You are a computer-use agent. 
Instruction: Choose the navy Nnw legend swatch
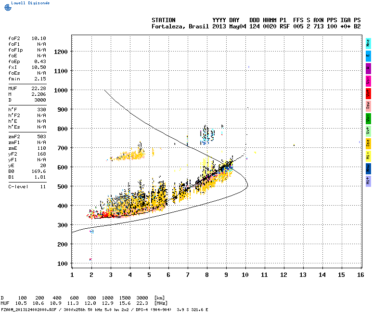pyautogui.click(x=368, y=169)
